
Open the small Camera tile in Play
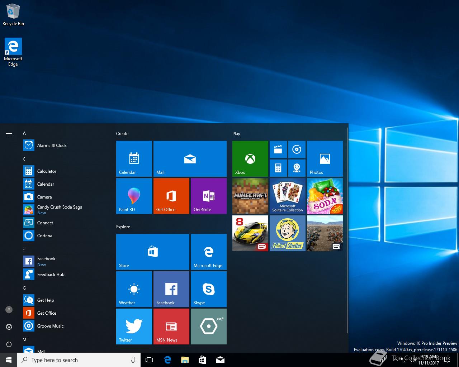tap(297, 168)
